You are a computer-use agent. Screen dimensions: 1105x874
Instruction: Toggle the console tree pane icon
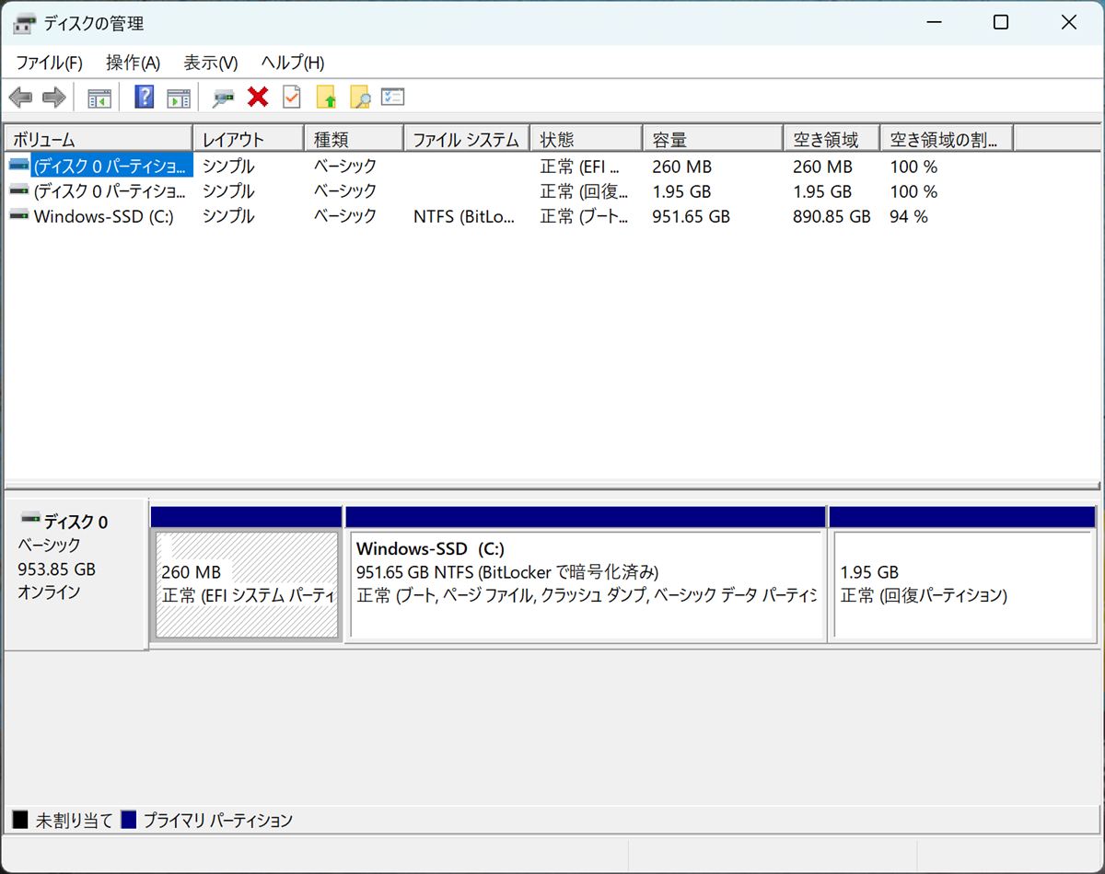(x=99, y=98)
